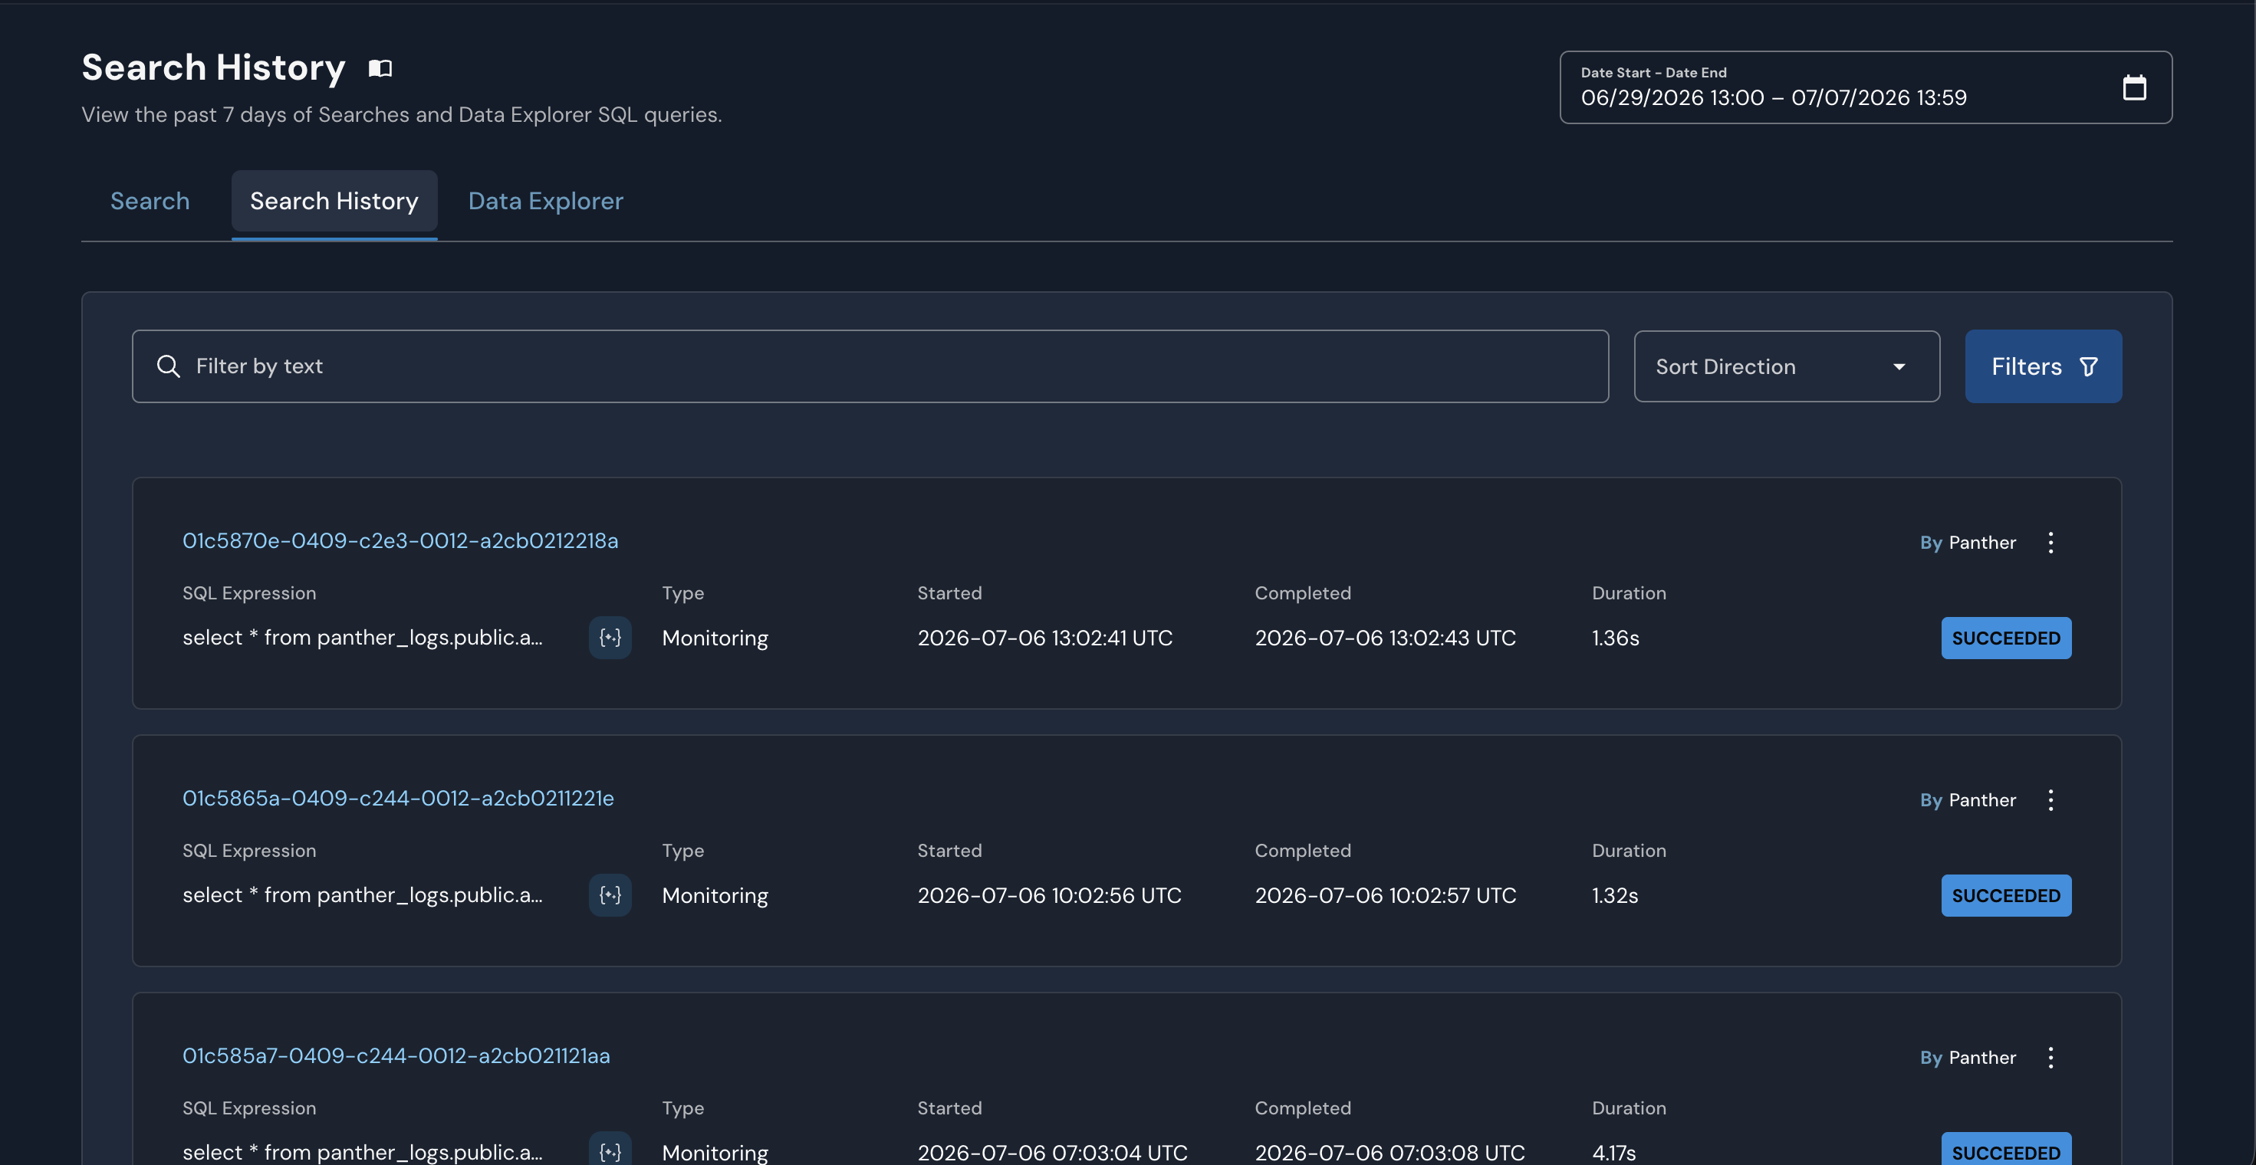Expand the Sort Direction dropdown
Viewport: 2256px width, 1165px height.
point(1787,366)
